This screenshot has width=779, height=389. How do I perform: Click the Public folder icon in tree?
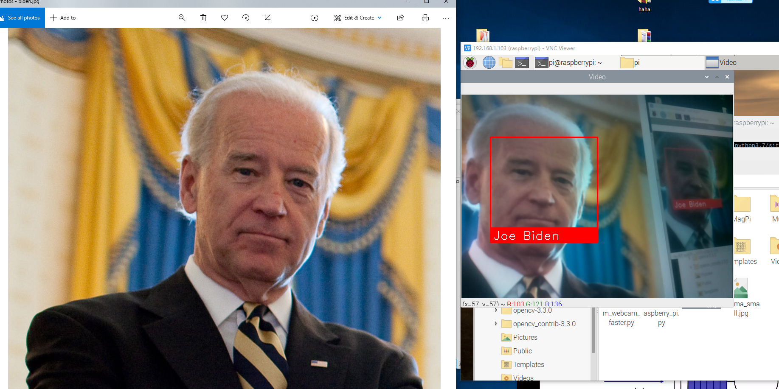point(506,351)
